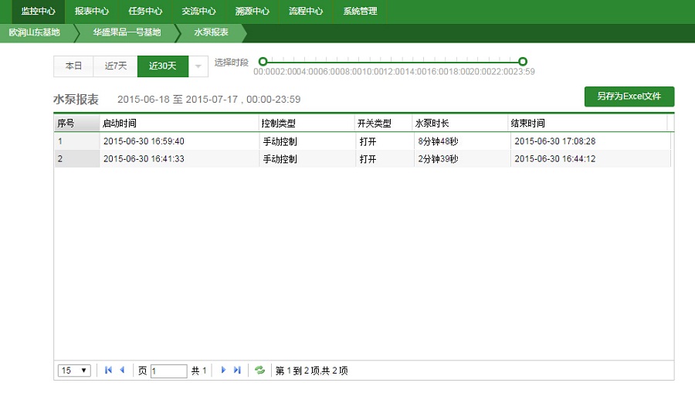The image size is (695, 403).
Task: Switch to 近7天 time range
Action: 116,66
